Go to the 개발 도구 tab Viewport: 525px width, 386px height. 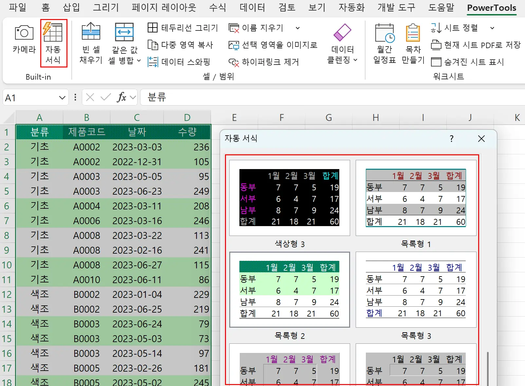coord(396,8)
